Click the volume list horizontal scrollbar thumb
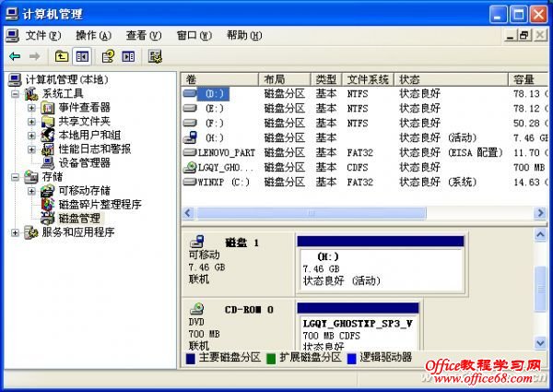The height and width of the screenshot is (392, 553). [x=312, y=213]
